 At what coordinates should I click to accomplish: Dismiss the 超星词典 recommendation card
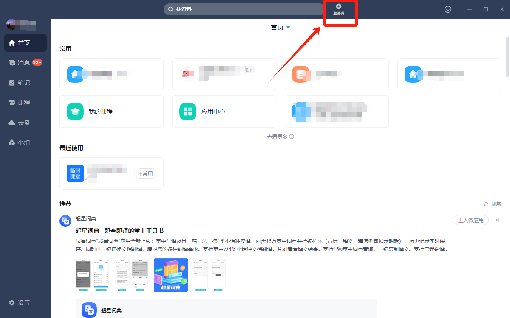[497, 220]
